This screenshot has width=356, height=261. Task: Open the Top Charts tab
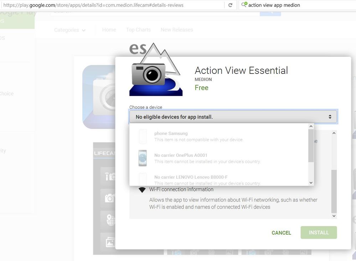pos(138,30)
